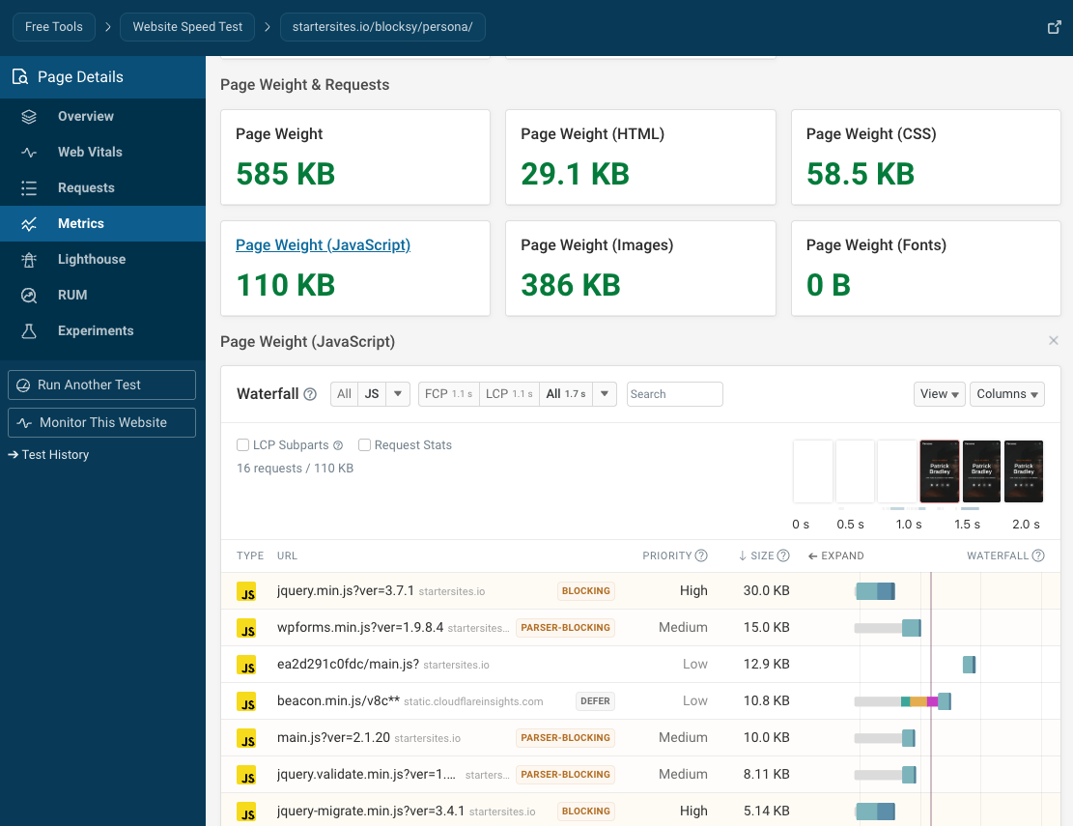Enable the Request Stats checkbox
Screen dimensions: 1073x826
coord(364,444)
